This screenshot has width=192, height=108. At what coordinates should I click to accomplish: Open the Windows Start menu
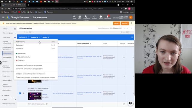pyautogui.click(x=2, y=1)
